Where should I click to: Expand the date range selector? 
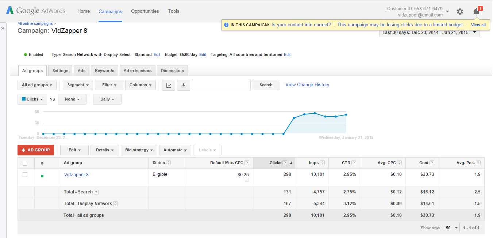[429, 33]
